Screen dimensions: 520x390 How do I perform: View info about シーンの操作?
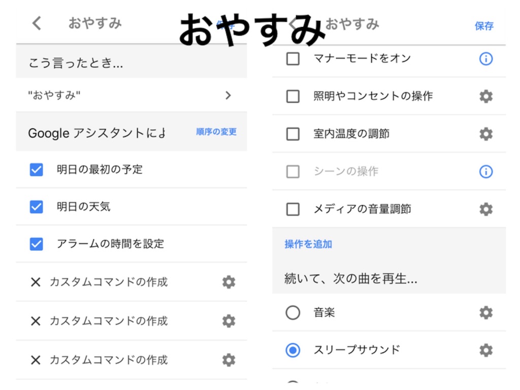(485, 171)
